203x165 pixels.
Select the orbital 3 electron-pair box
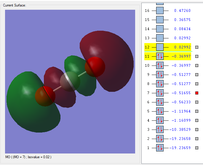(x=160, y=130)
